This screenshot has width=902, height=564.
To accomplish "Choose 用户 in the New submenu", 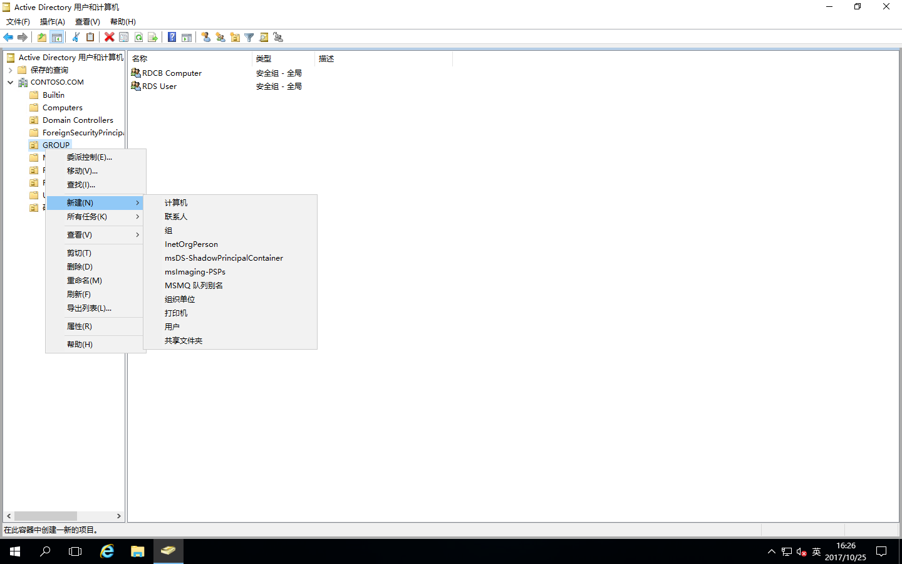I will coord(230,327).
